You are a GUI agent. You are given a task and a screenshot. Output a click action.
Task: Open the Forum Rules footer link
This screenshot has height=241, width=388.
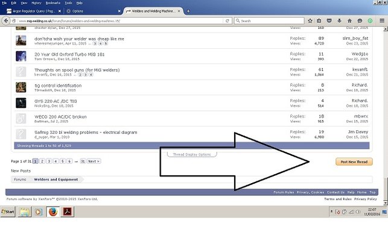(x=284, y=192)
